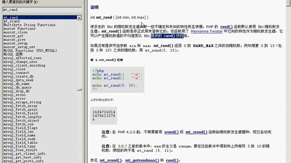Select mysql_fetch_lengths entry

point(22,117)
